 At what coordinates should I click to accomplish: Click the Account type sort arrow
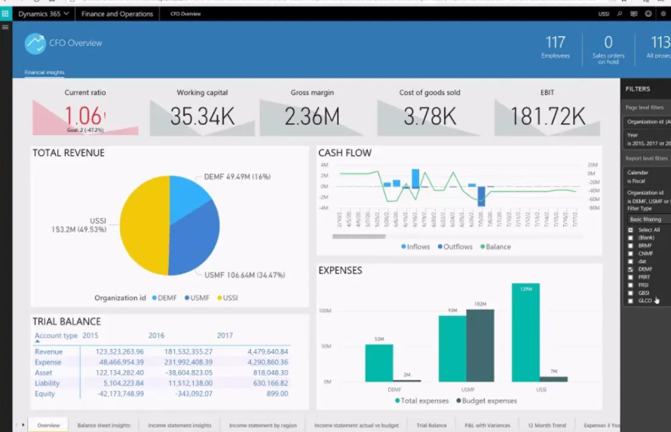point(37,342)
